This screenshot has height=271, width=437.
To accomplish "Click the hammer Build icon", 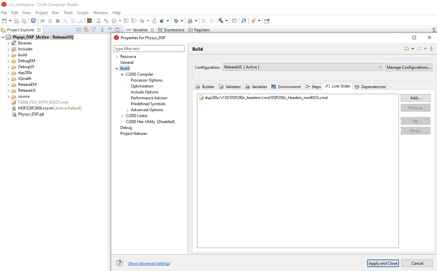I will coord(221,21).
